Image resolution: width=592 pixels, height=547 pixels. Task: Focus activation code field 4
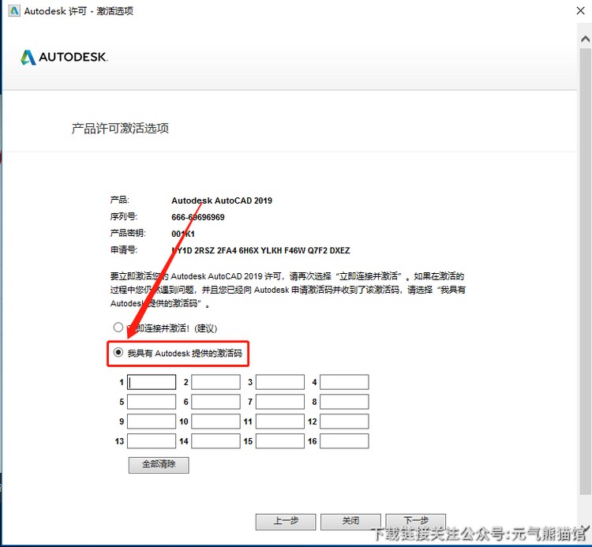[344, 382]
